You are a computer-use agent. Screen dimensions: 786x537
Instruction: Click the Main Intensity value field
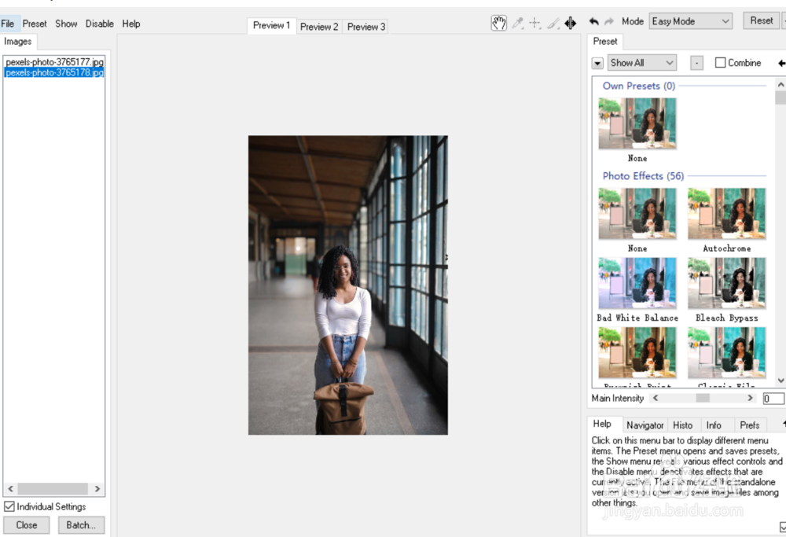pos(773,399)
